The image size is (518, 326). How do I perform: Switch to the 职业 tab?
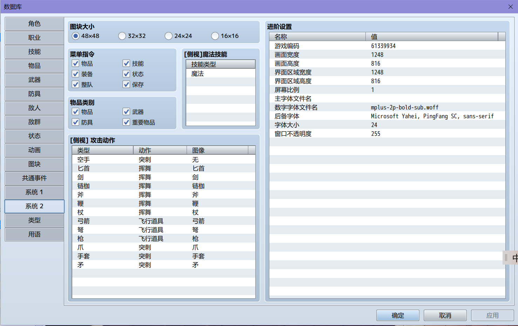[34, 38]
